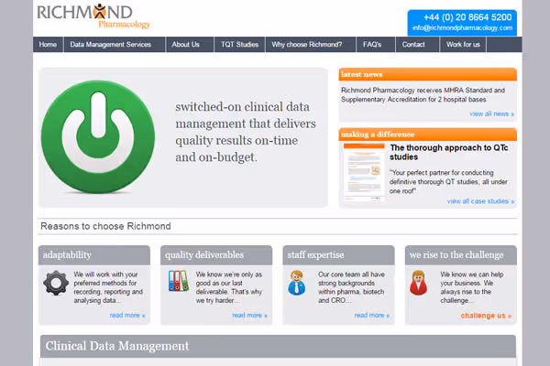Image resolution: width=550 pixels, height=366 pixels.
Task: Click the challenge us link
Action: coord(486,316)
